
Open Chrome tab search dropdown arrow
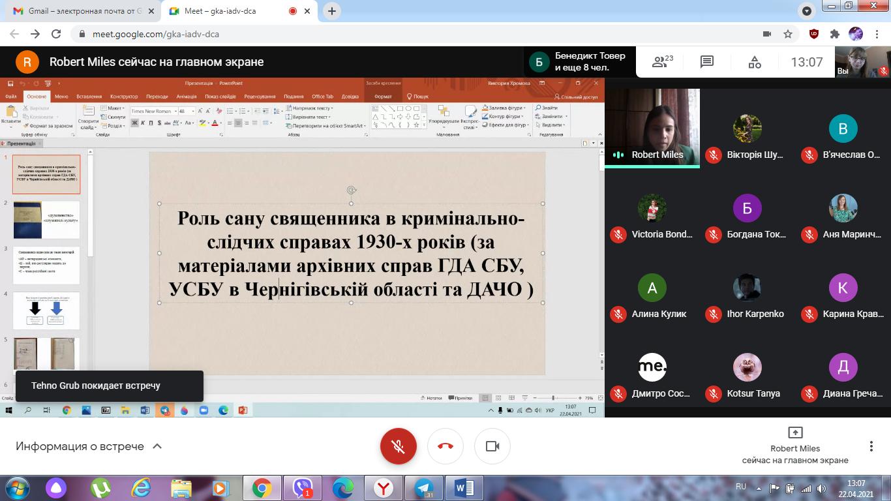(x=807, y=11)
